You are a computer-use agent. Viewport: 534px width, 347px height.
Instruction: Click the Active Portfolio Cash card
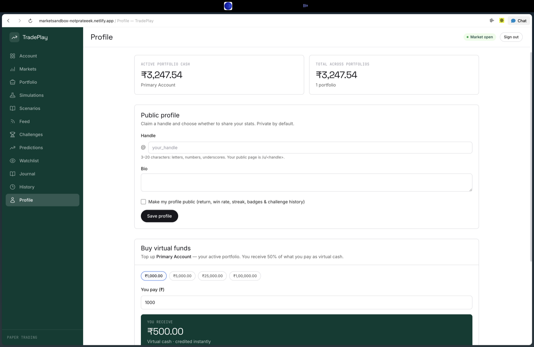pyautogui.click(x=219, y=75)
